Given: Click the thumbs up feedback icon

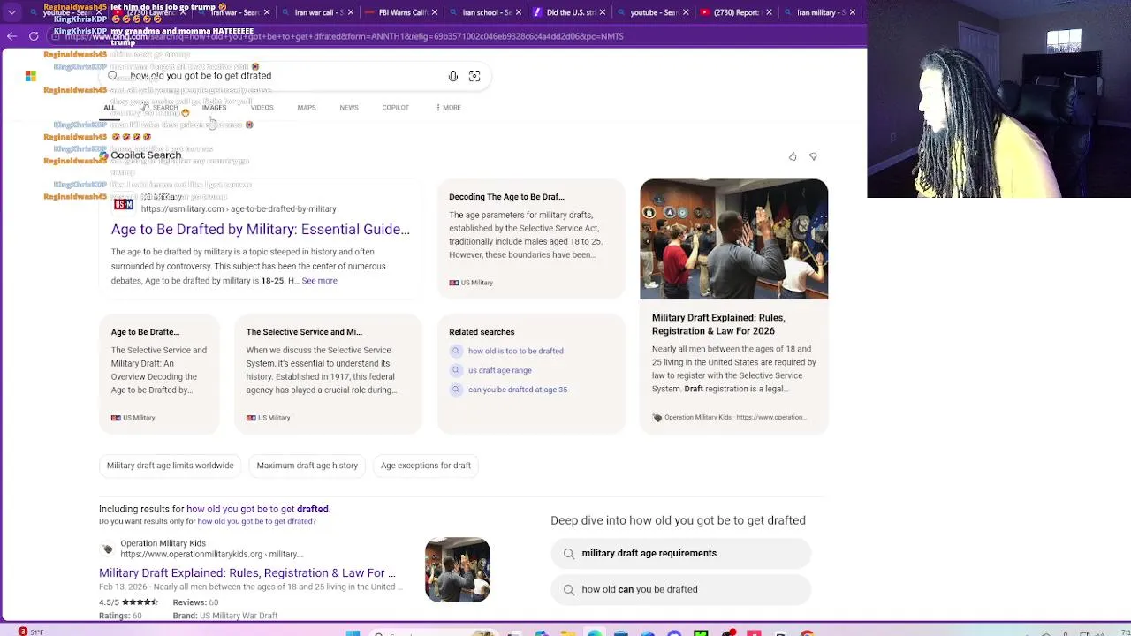Looking at the screenshot, I should [793, 156].
